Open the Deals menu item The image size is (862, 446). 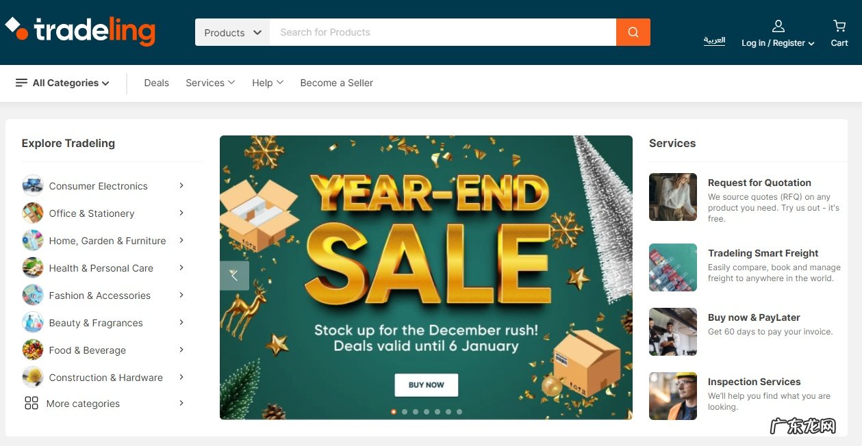[156, 83]
